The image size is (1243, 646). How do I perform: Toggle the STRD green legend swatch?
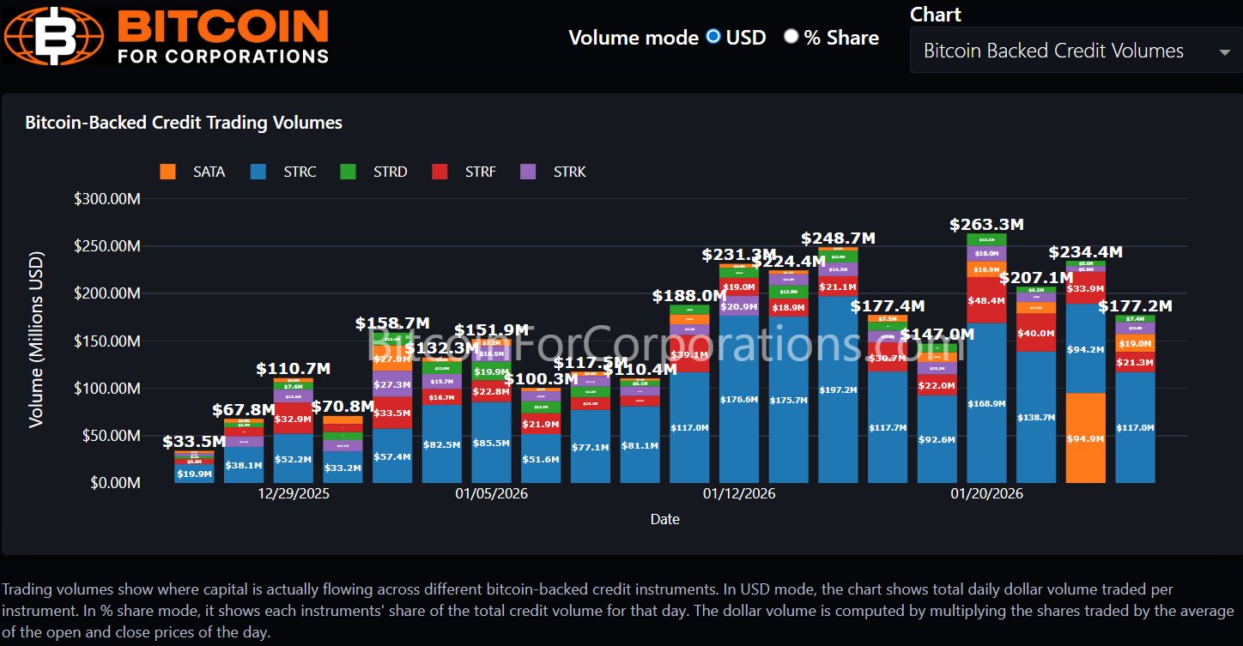348,172
